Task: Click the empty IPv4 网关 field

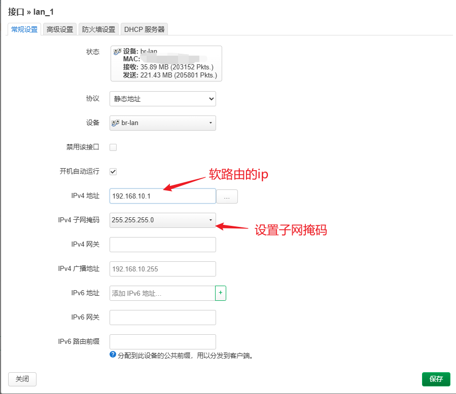Action: point(162,244)
